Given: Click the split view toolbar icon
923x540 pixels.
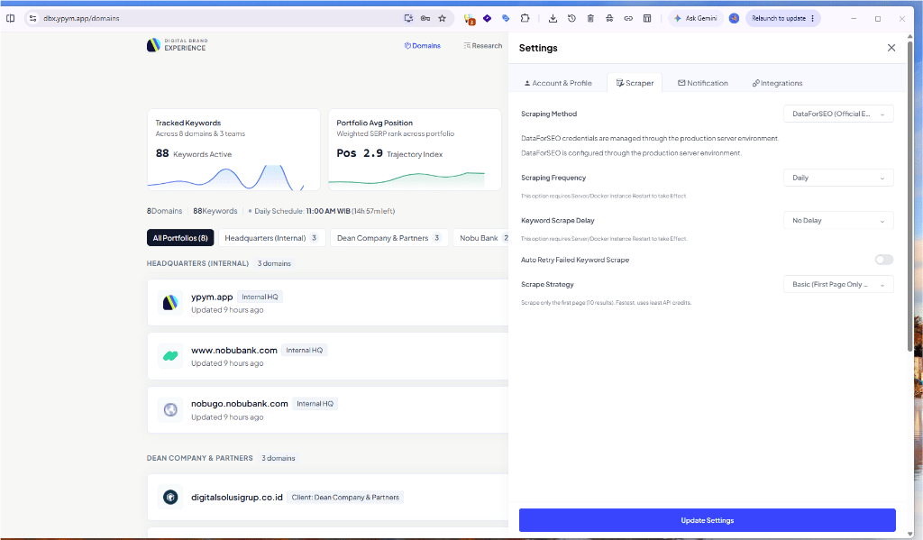Looking at the screenshot, I should coord(647,18).
